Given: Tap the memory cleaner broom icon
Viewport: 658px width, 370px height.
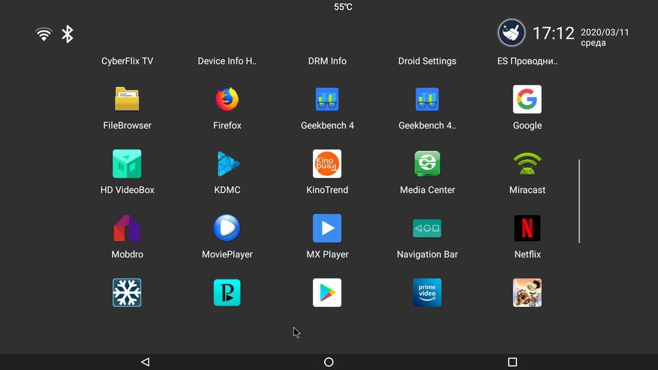Looking at the screenshot, I should coord(511,33).
